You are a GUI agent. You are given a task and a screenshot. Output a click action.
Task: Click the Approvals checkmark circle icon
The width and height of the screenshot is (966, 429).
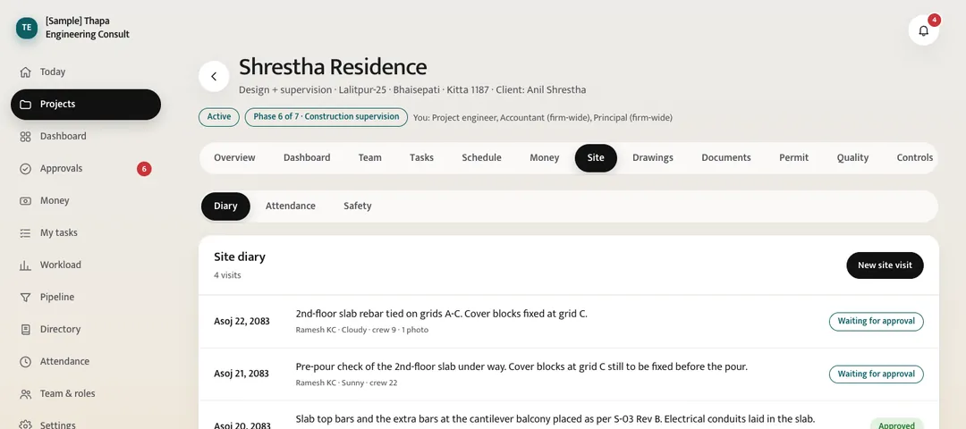[25, 169]
